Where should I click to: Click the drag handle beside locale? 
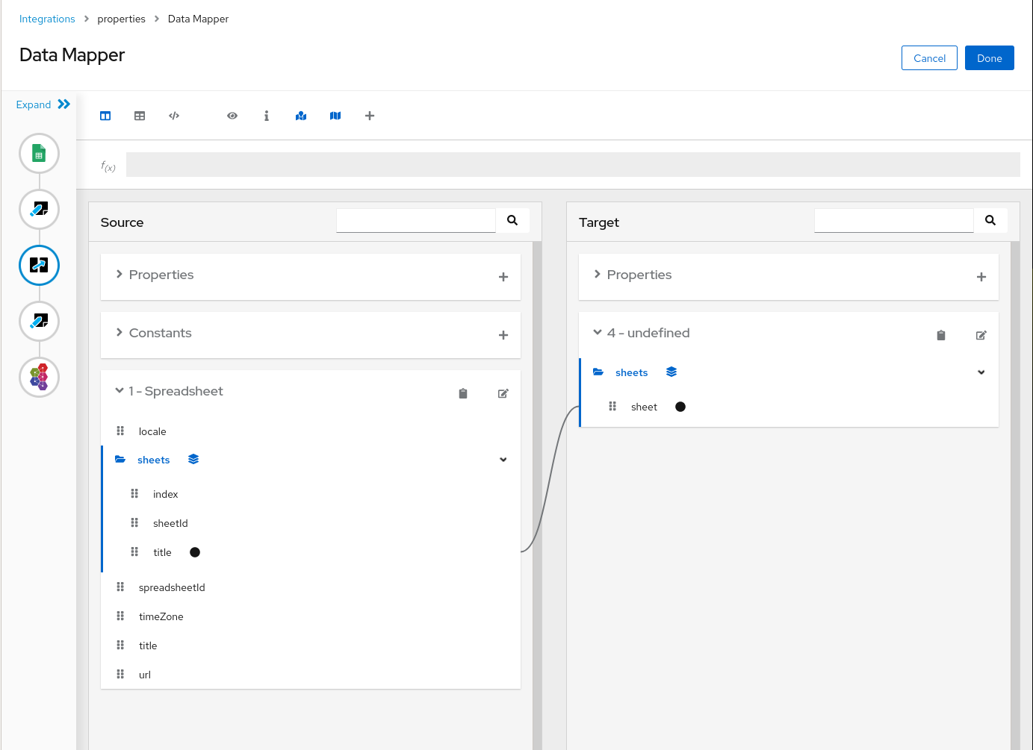120,431
